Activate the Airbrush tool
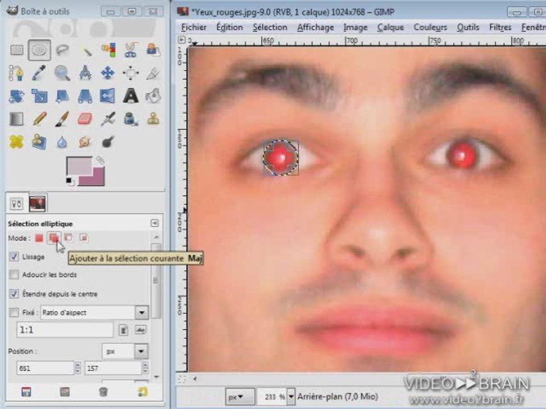The width and height of the screenshot is (546, 409). tap(108, 119)
